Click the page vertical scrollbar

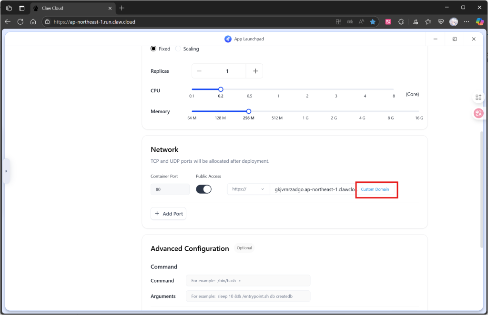point(482,189)
